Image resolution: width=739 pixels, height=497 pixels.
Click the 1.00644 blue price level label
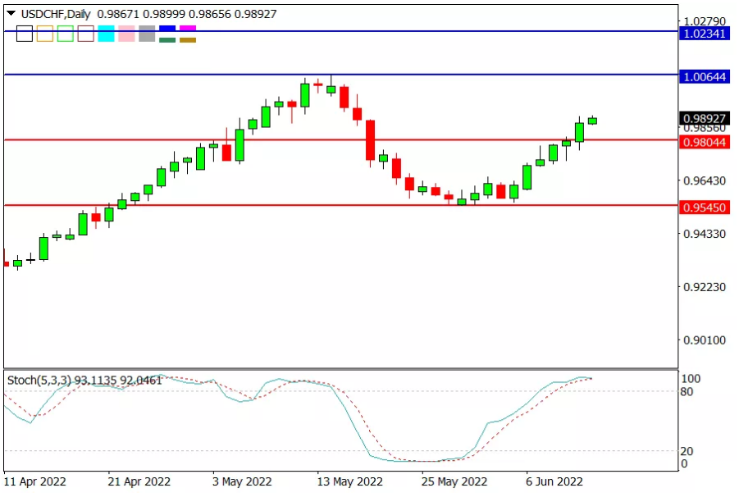705,77
